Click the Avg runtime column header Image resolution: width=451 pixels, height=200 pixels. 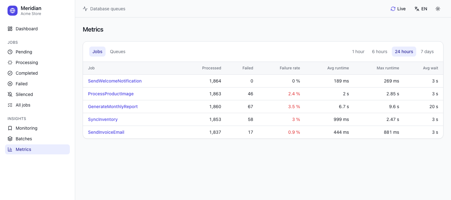pyautogui.click(x=338, y=68)
